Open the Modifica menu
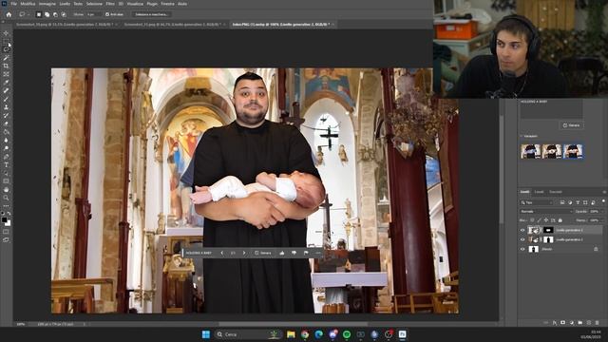Image resolution: width=608 pixels, height=342 pixels. pyautogui.click(x=28, y=4)
